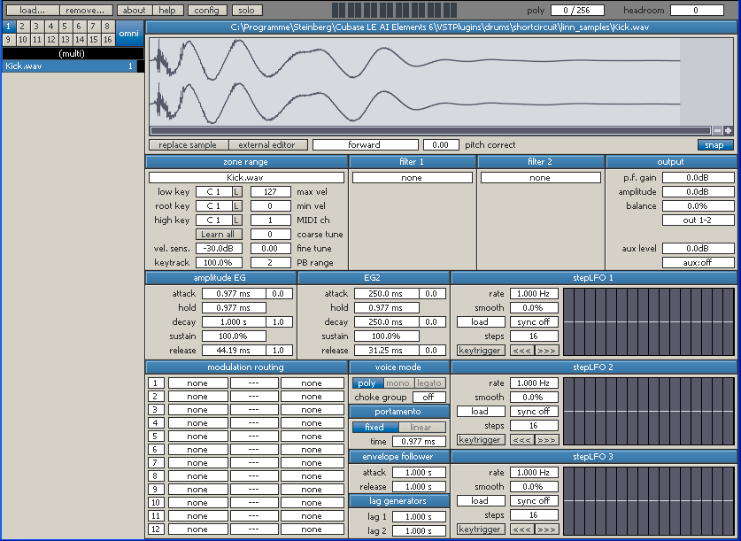Shift stepLFO 1 pattern right with >>>
Image resolution: width=741 pixels, height=541 pixels.
point(547,351)
